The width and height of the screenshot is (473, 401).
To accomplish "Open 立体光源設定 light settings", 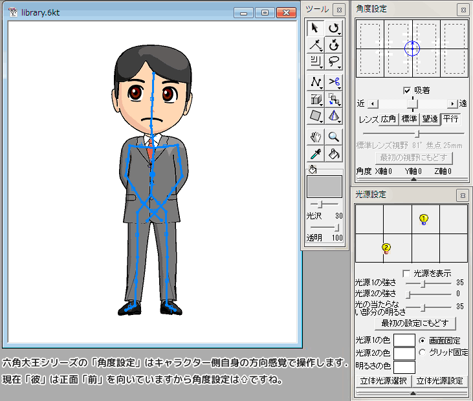I will click(439, 380).
